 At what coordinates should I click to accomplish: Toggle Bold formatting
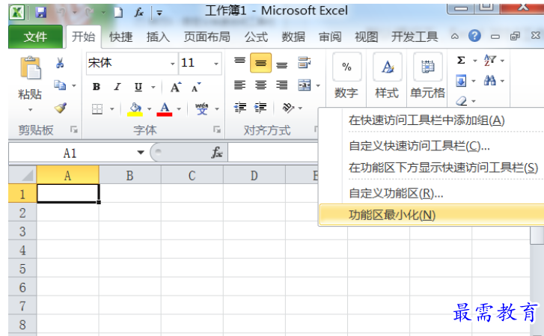(97, 87)
